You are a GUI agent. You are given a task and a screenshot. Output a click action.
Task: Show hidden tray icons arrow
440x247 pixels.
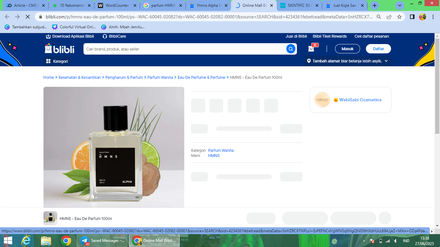[x=364, y=241]
